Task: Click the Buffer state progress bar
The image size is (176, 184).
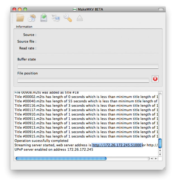Action: click(x=88, y=66)
